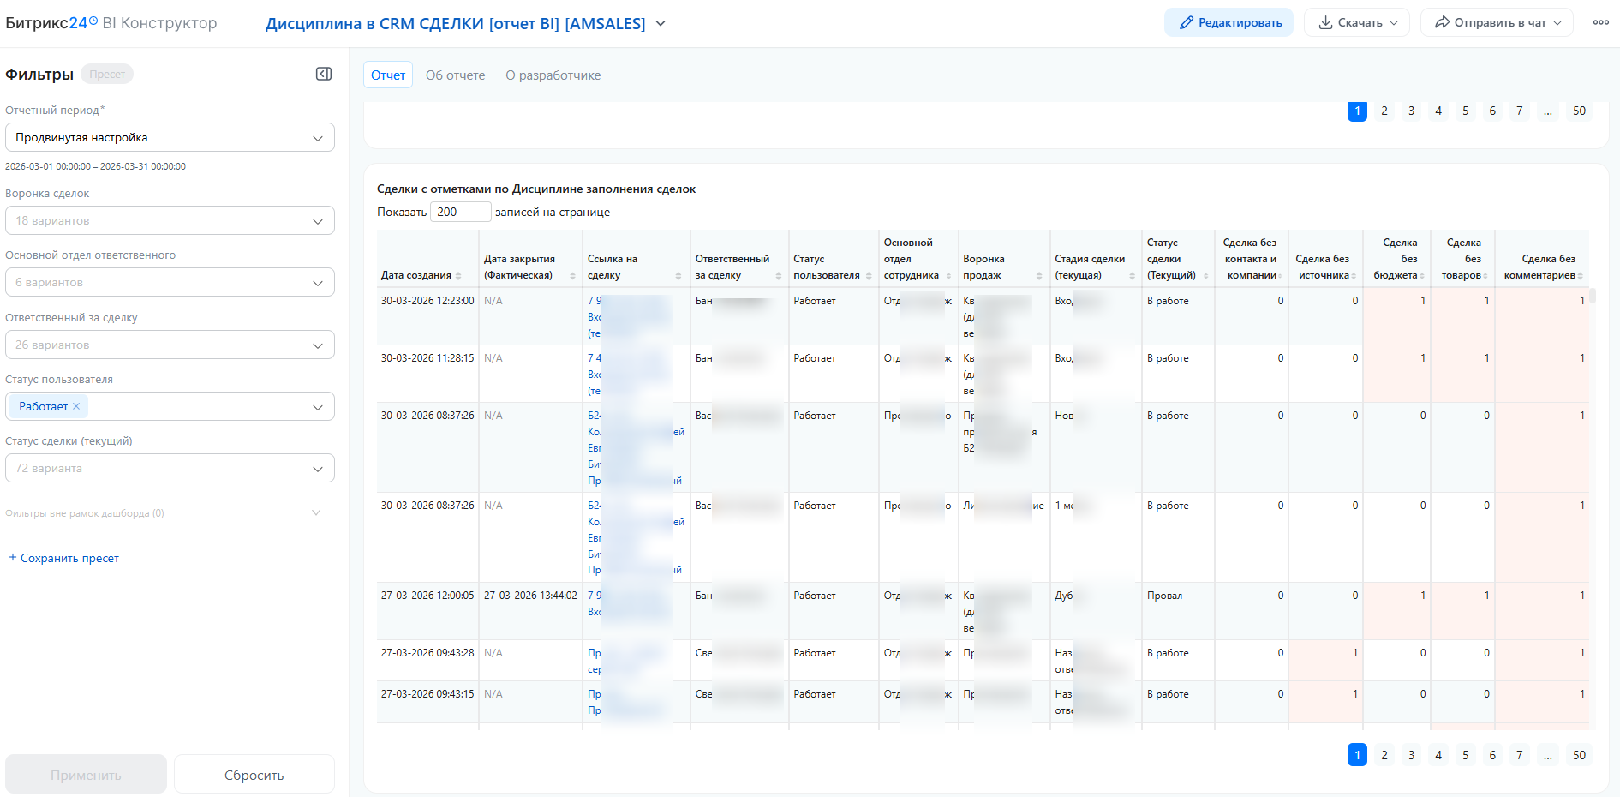Click the pencil Edit button
Image resolution: width=1620 pixels, height=797 pixels.
1228,23
